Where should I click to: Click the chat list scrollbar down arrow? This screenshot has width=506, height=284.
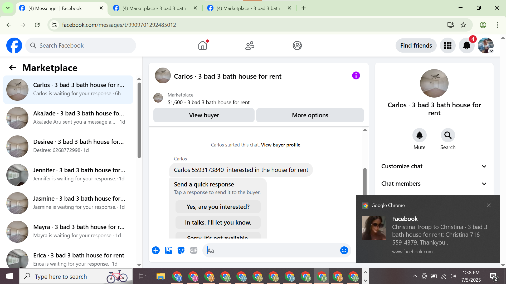pyautogui.click(x=139, y=265)
